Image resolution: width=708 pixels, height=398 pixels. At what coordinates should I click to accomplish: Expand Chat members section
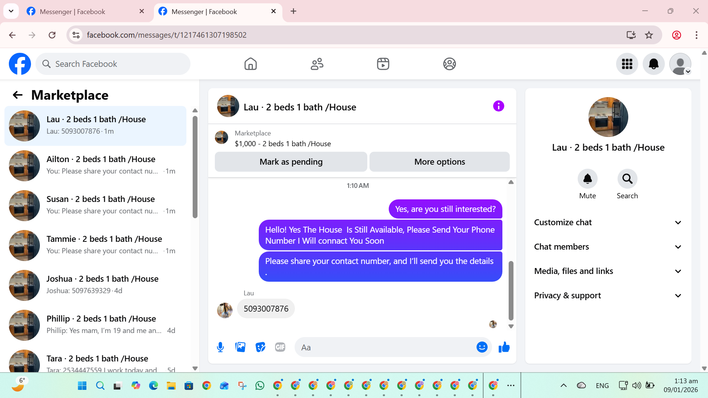coord(608,247)
